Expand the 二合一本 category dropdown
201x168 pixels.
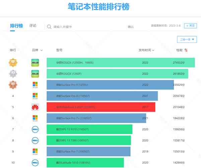click(187, 39)
